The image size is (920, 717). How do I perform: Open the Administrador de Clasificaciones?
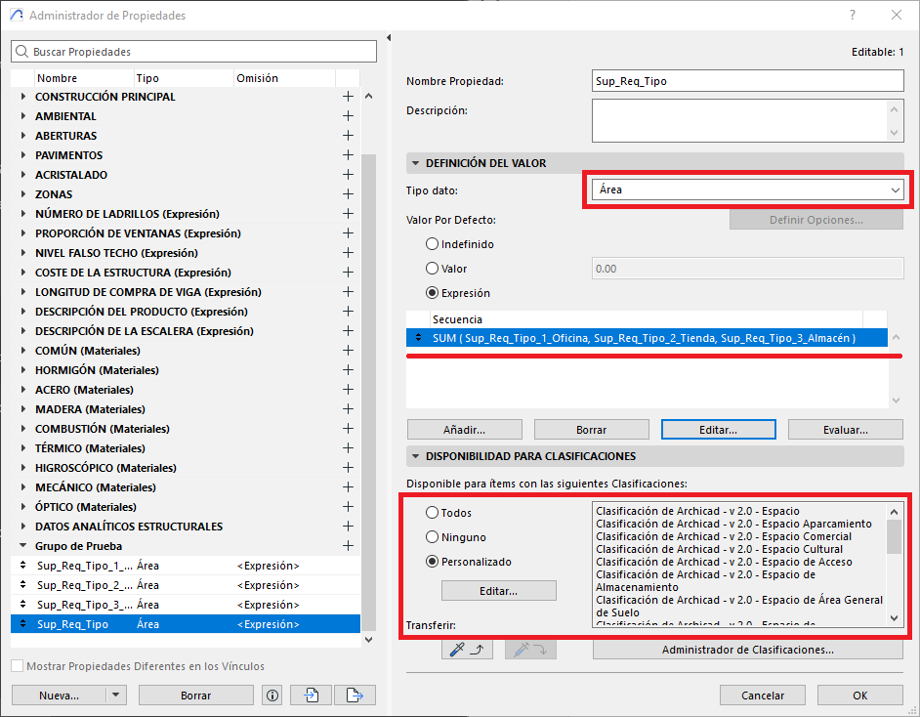[747, 650]
